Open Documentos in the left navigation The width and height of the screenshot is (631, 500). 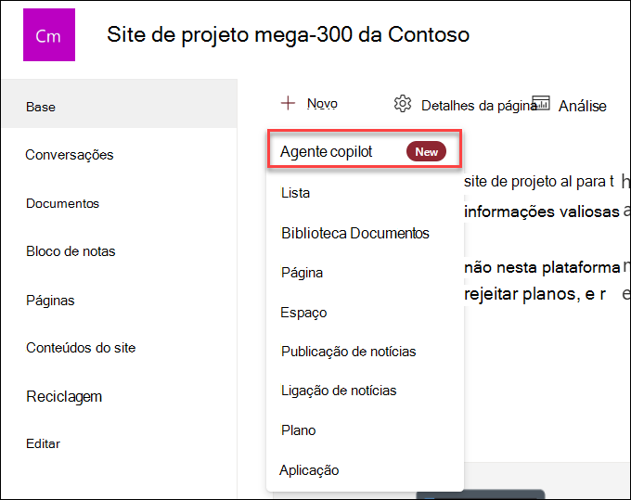[62, 203]
